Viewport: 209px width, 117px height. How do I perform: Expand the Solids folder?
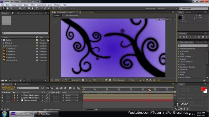point(2,40)
